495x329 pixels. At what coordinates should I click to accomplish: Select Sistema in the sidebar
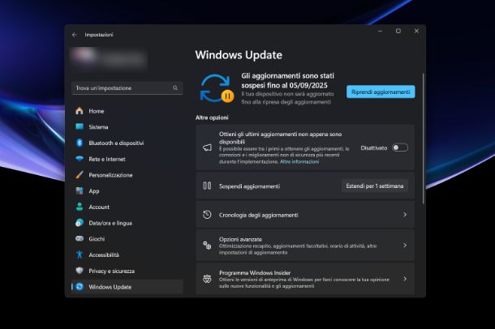(98, 127)
